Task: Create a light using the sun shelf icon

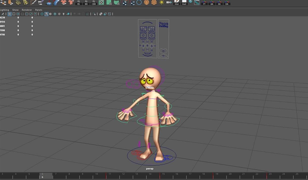Action: pos(162,3)
